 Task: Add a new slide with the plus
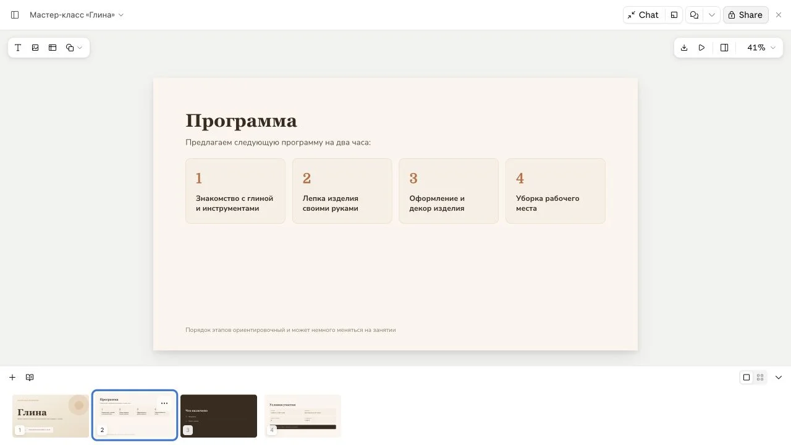[12, 377]
